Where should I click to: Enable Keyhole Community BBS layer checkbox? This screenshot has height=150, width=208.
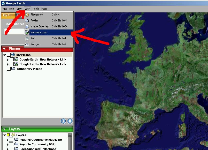11,144
